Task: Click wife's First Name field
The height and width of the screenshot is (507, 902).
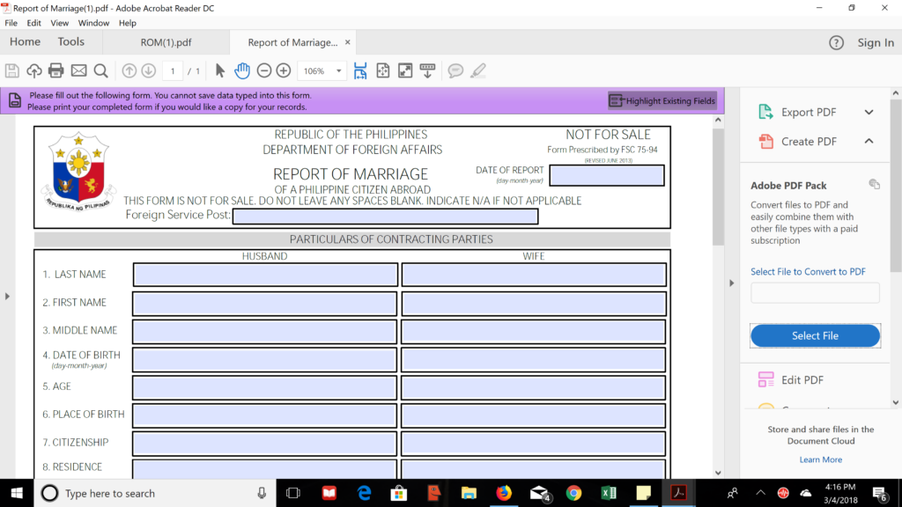Action: click(x=534, y=303)
